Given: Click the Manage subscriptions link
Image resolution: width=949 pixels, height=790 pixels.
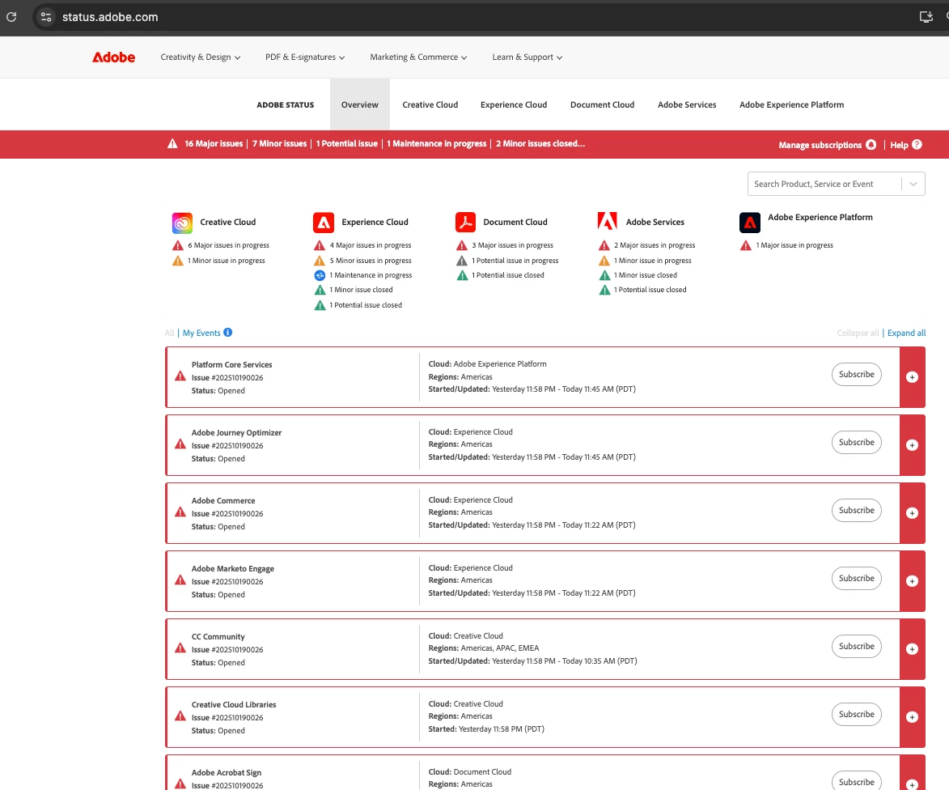Looking at the screenshot, I should click(x=820, y=145).
